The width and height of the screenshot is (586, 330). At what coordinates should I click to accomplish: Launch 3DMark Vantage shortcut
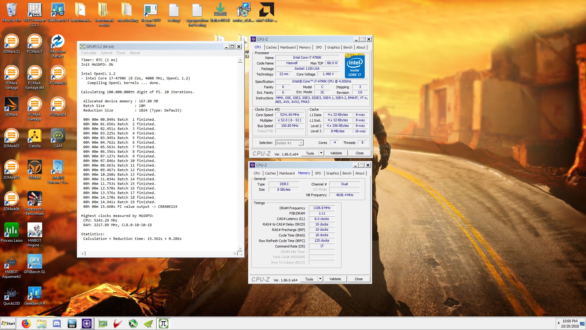pyautogui.click(x=11, y=77)
